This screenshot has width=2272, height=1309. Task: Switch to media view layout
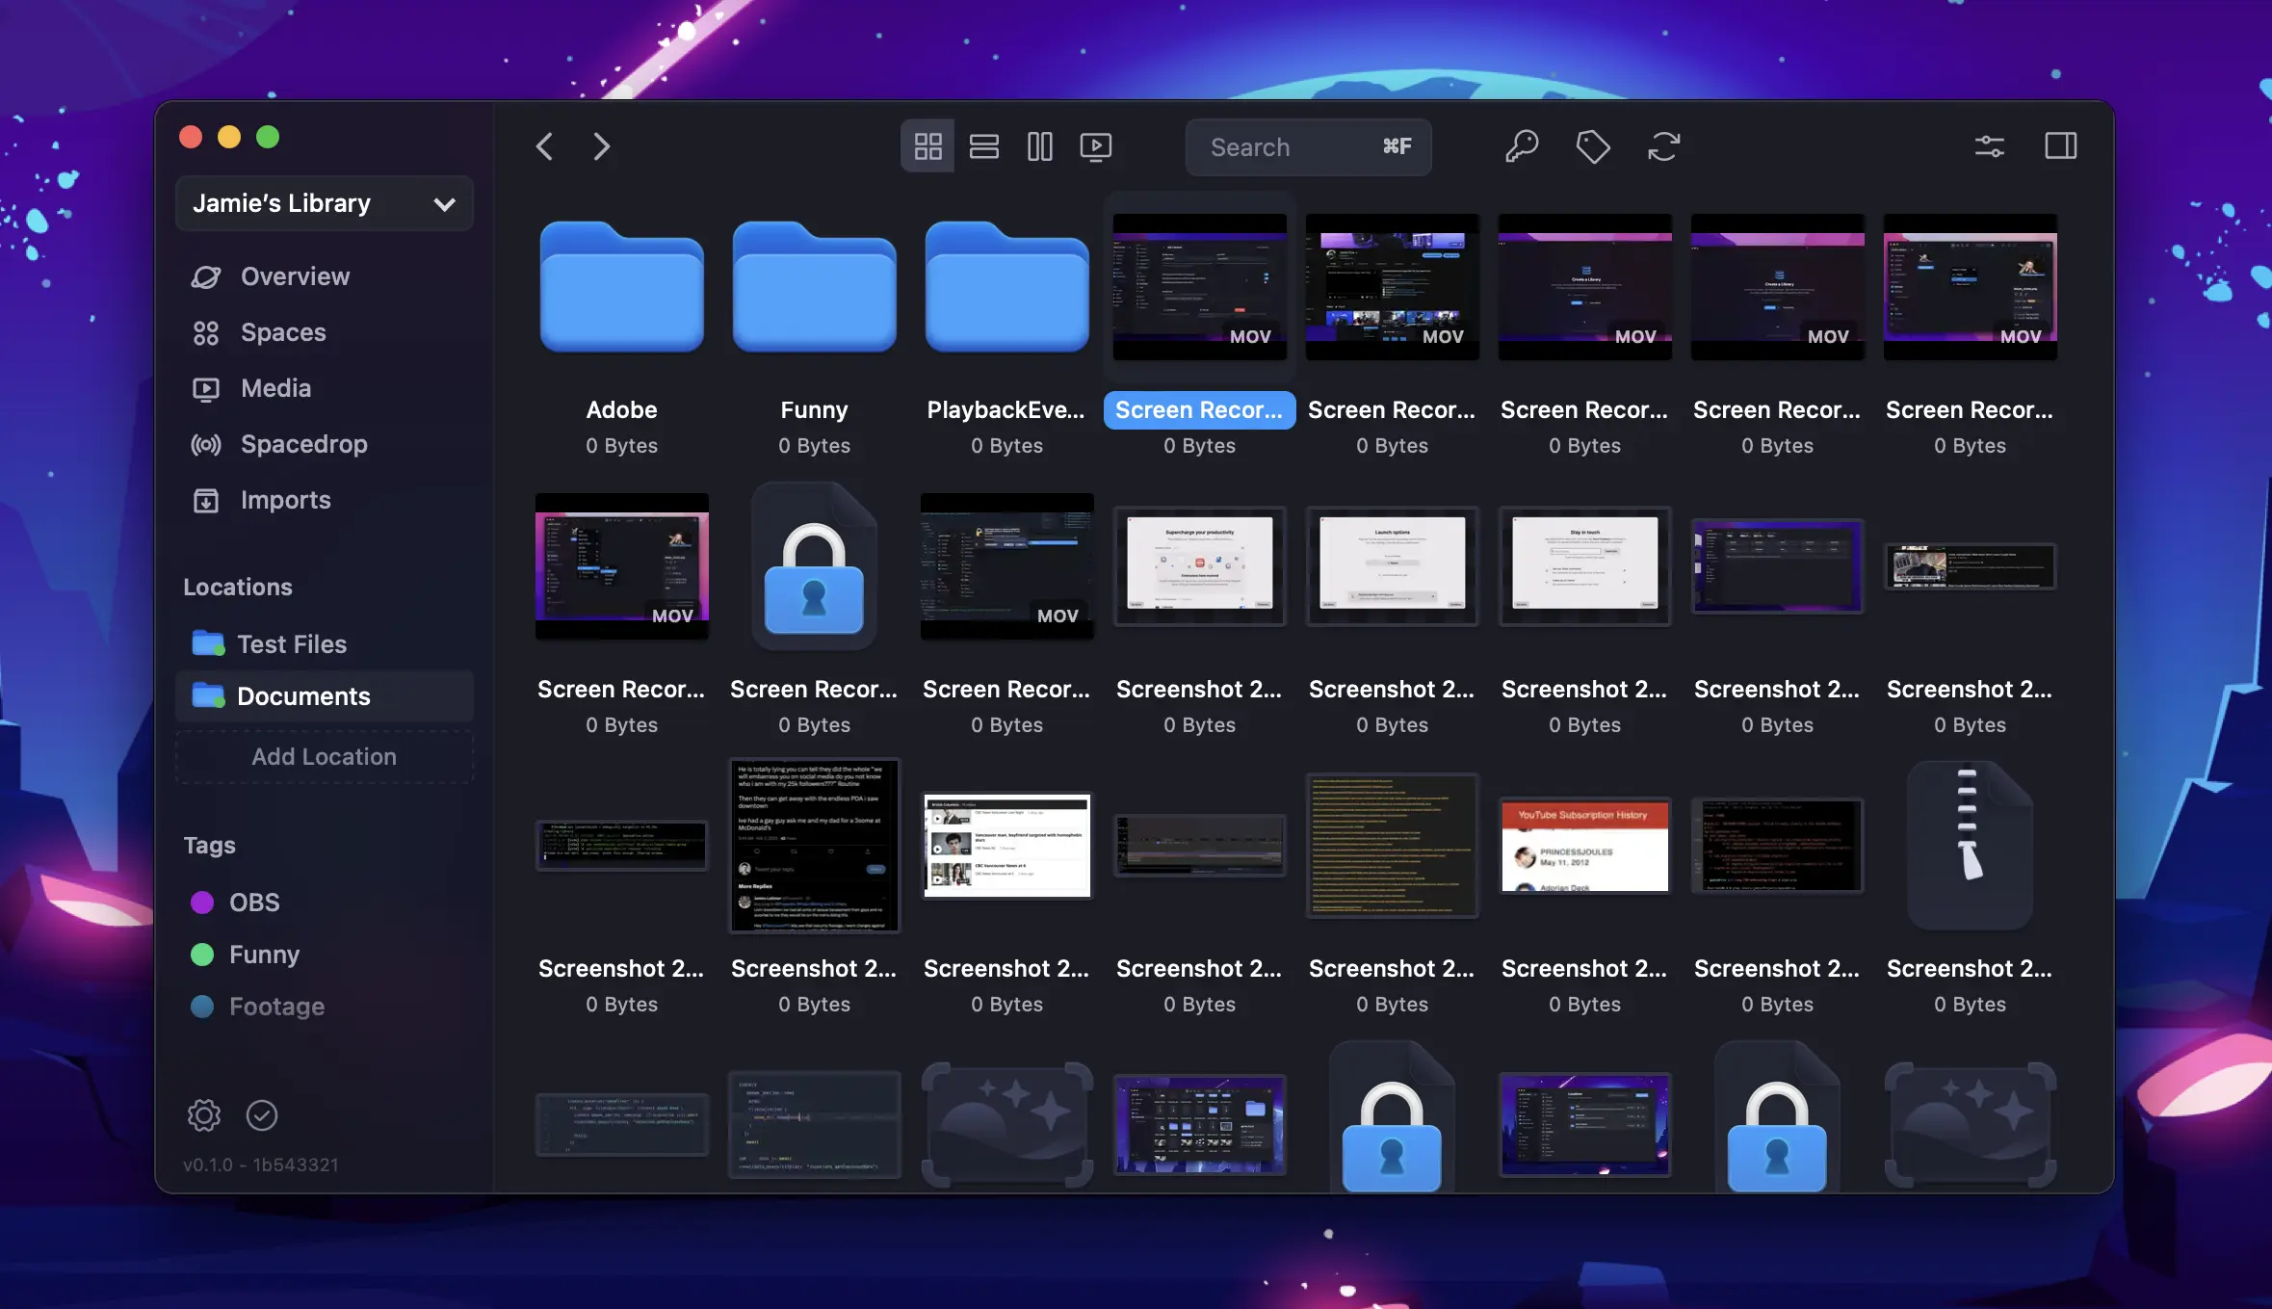coord(1095,146)
